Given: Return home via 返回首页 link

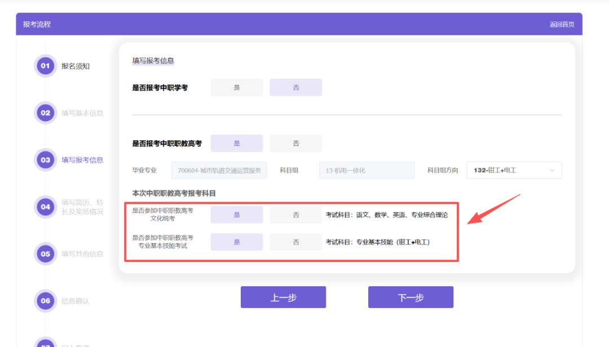Looking at the screenshot, I should tap(562, 24).
